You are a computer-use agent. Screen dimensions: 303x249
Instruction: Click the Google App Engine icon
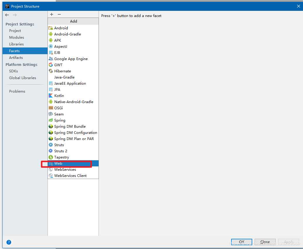51,59
